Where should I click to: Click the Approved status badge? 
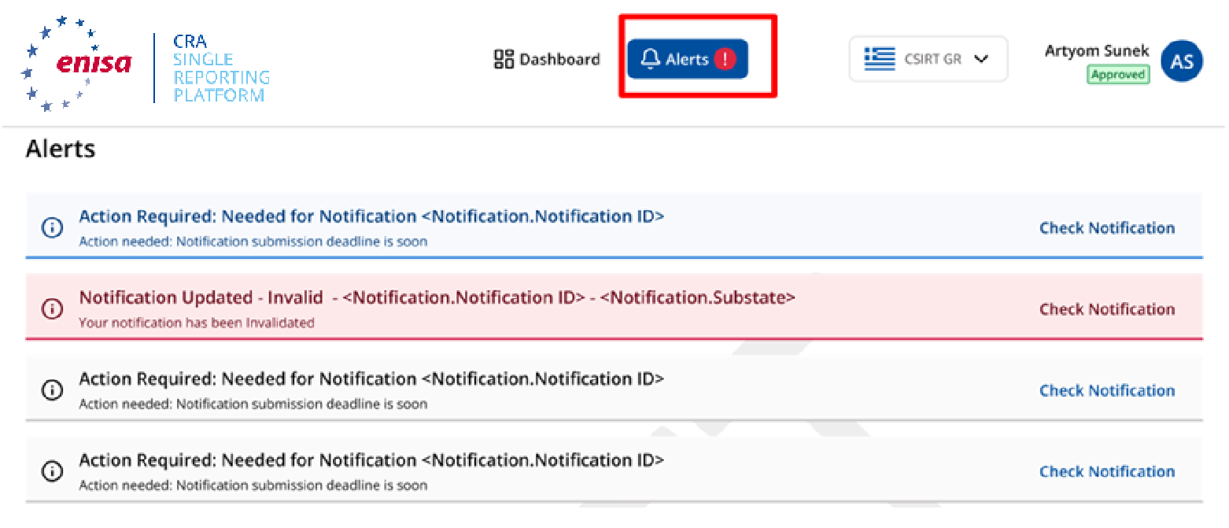coord(1118,75)
